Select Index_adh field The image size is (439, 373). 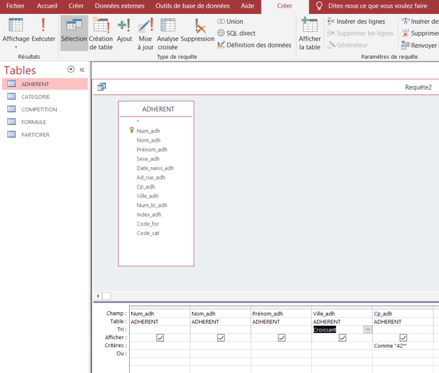click(x=149, y=215)
